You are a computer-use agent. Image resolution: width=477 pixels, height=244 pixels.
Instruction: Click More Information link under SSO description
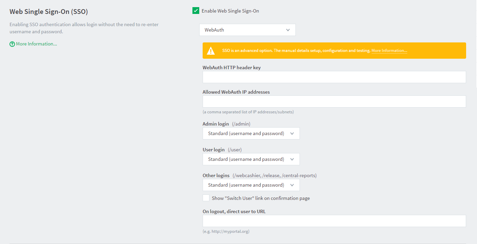coord(36,44)
